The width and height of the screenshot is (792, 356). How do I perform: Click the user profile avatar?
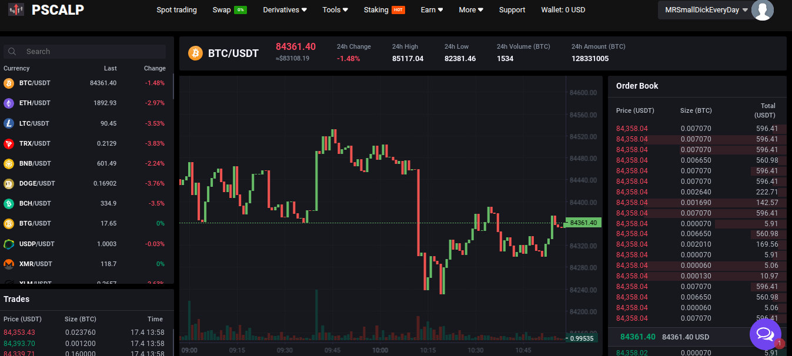763,10
